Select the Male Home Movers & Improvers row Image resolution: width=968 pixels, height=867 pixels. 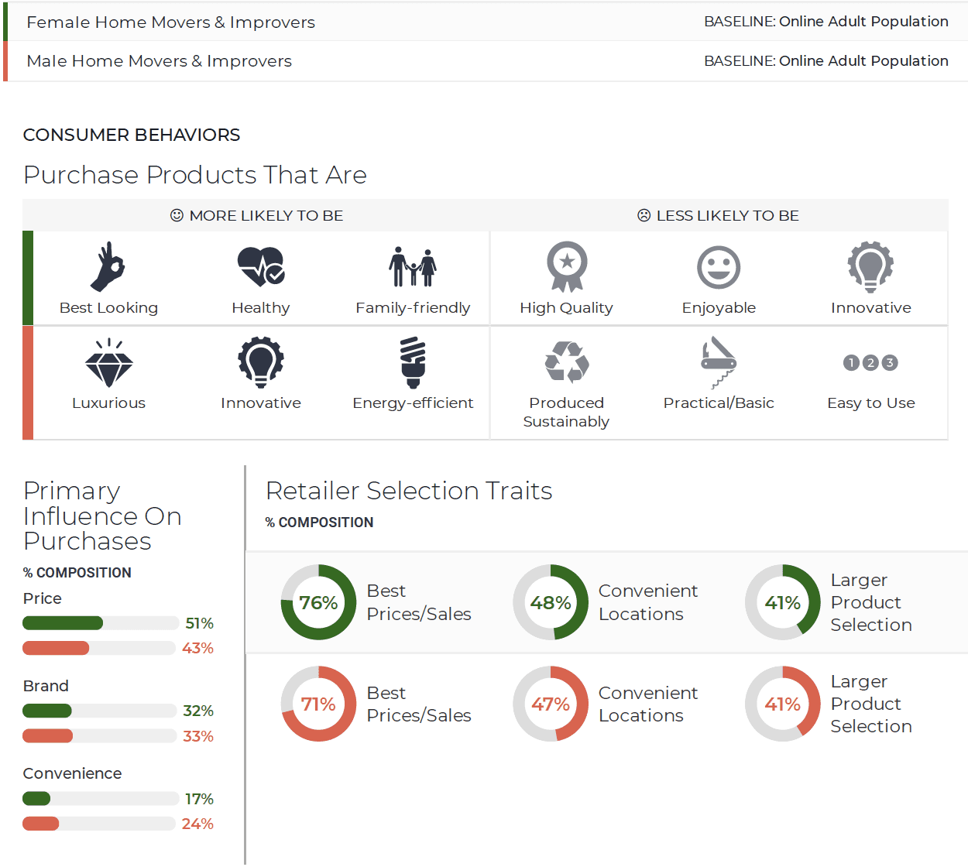[x=486, y=61]
